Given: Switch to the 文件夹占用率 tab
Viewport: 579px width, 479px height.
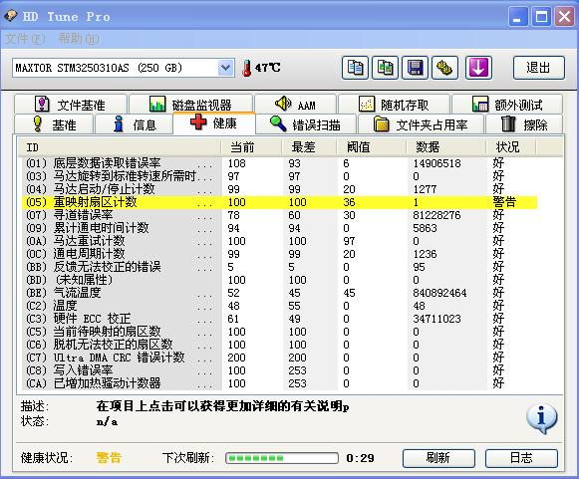Looking at the screenshot, I should pos(421,124).
